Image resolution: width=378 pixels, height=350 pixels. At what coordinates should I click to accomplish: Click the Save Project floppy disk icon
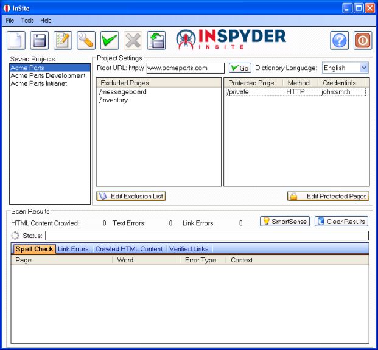[x=40, y=40]
